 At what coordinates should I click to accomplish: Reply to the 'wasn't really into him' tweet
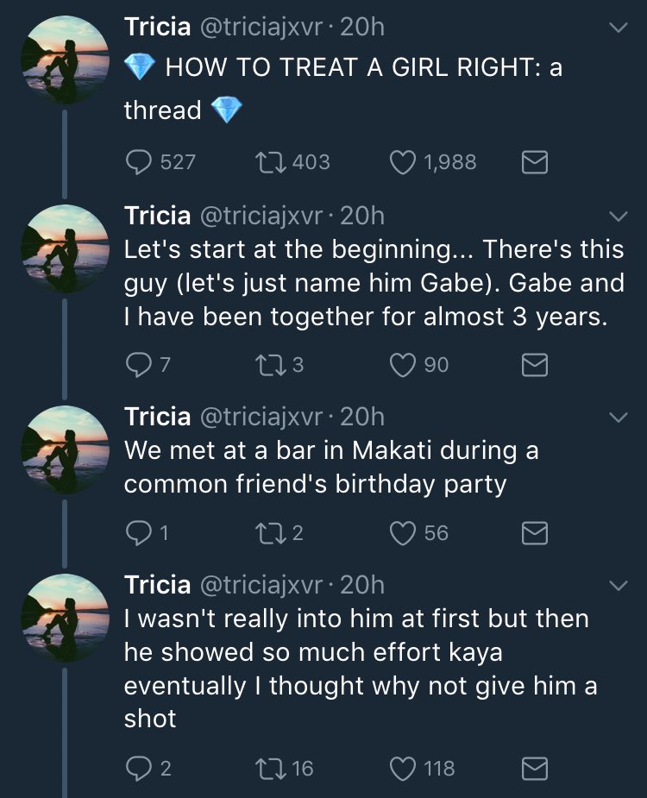tap(139, 768)
